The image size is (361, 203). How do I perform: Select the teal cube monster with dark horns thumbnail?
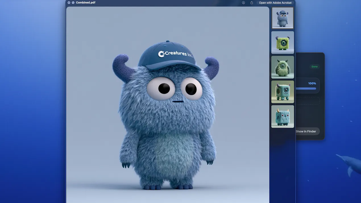click(283, 92)
